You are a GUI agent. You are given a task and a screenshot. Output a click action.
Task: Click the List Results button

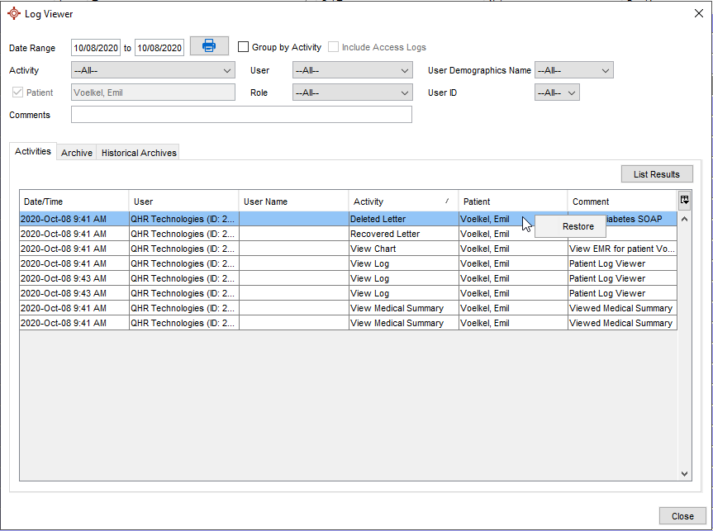tap(656, 174)
